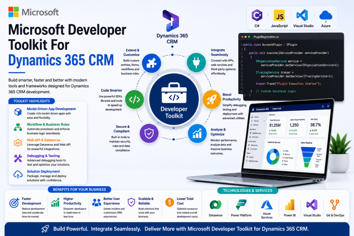Viewport: 354px width, 236px height.
Task: Select the C# language icon
Action: [257, 15]
